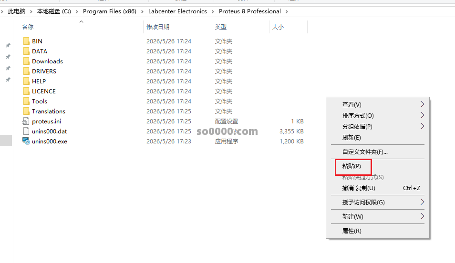The width and height of the screenshot is (455, 263).
Task: Select the file name unins000.dat
Action: [x=49, y=131]
